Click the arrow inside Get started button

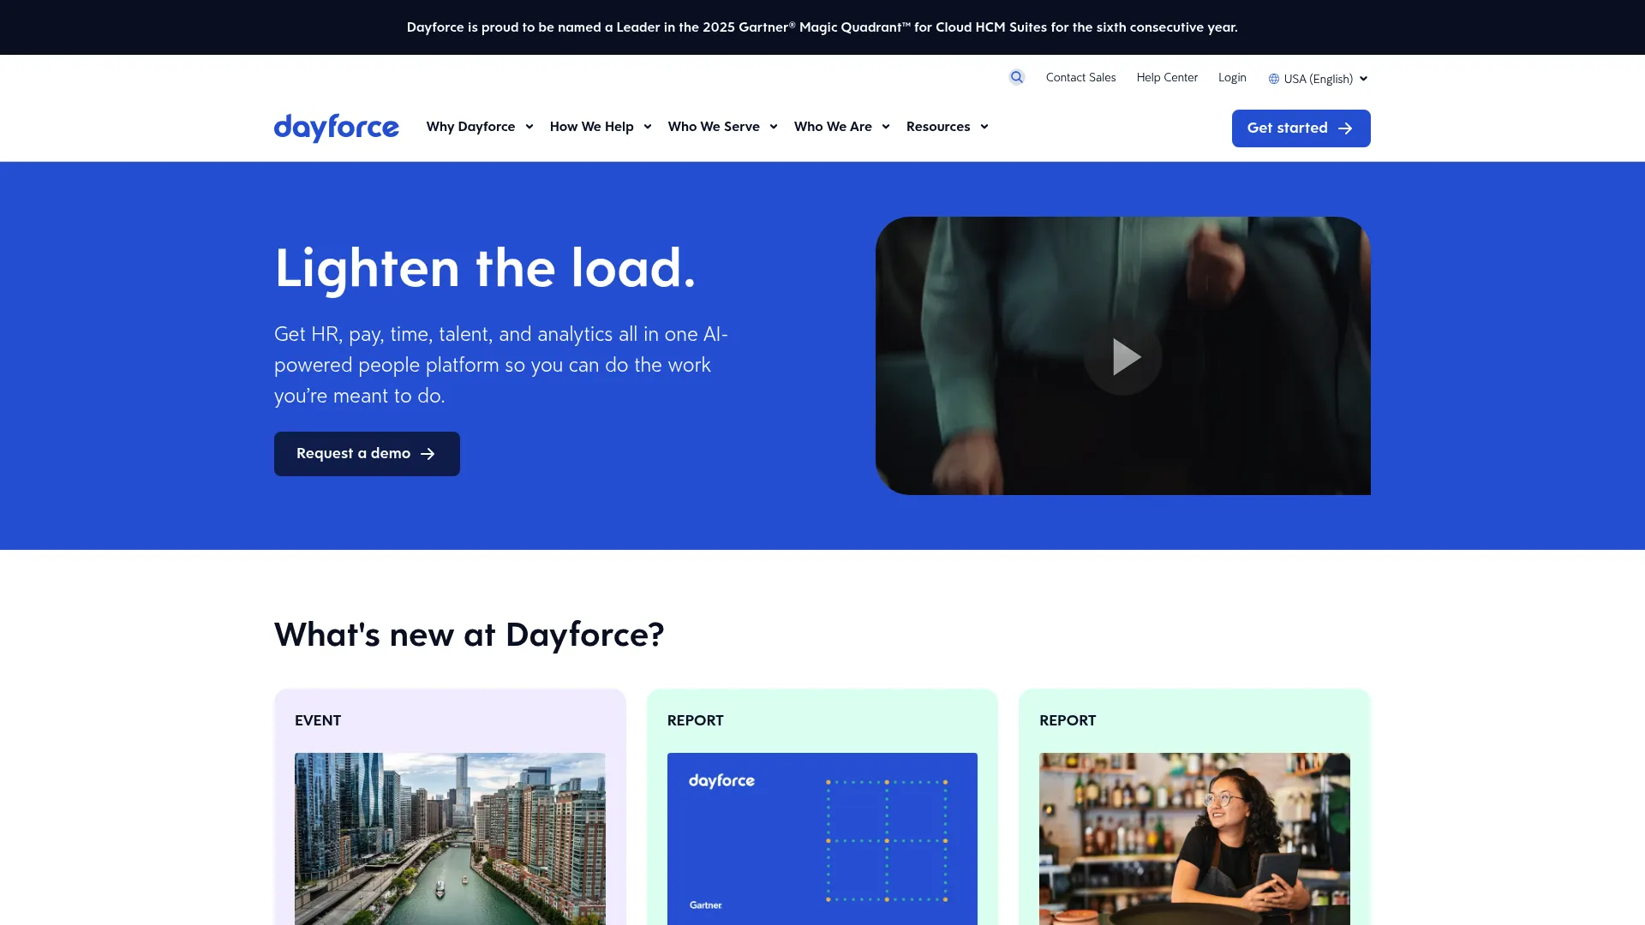(x=1345, y=128)
